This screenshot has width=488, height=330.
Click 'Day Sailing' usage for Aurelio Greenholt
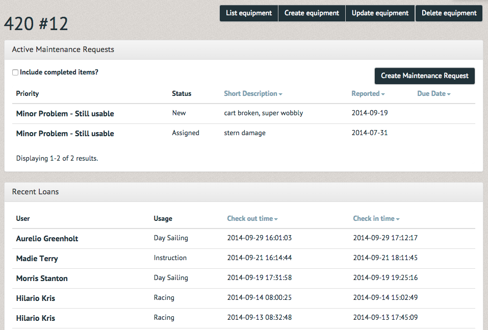pos(171,238)
